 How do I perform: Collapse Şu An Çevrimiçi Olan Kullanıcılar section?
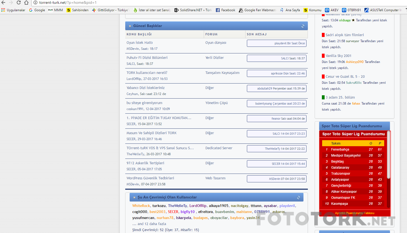coord(134,197)
